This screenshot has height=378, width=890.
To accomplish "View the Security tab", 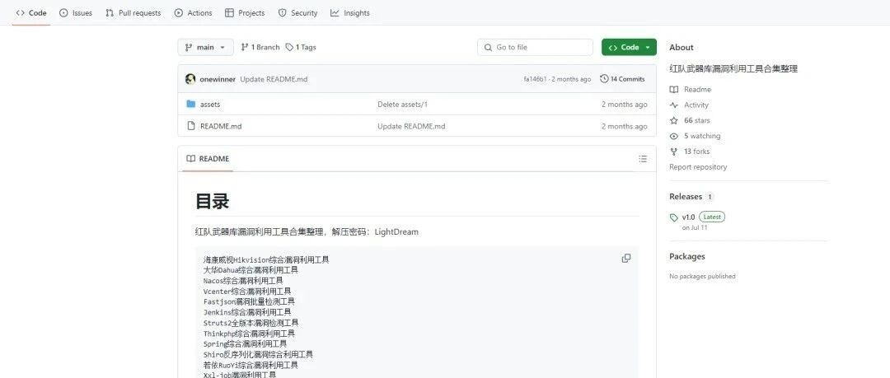I will click(x=298, y=13).
